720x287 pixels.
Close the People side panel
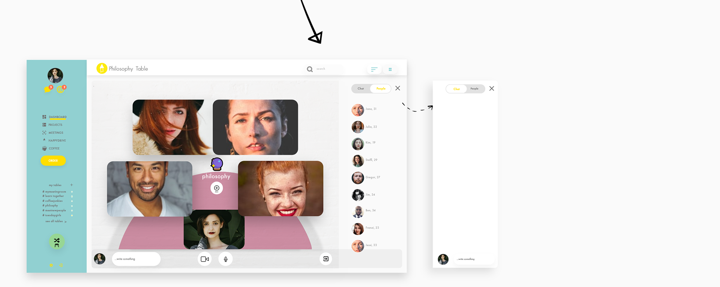coord(398,88)
